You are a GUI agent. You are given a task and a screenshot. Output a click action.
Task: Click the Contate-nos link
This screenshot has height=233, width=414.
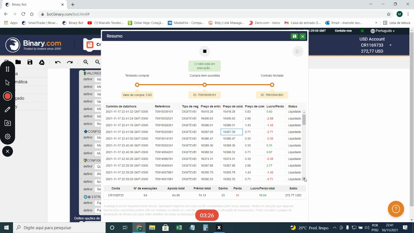pyautogui.click(x=343, y=31)
